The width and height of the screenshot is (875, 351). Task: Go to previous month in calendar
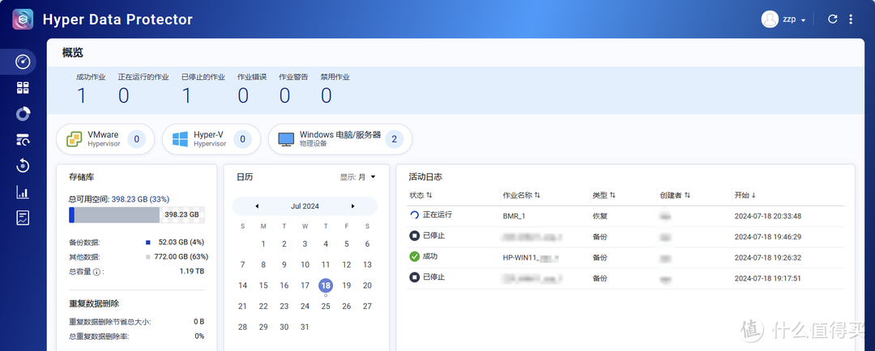pos(257,206)
